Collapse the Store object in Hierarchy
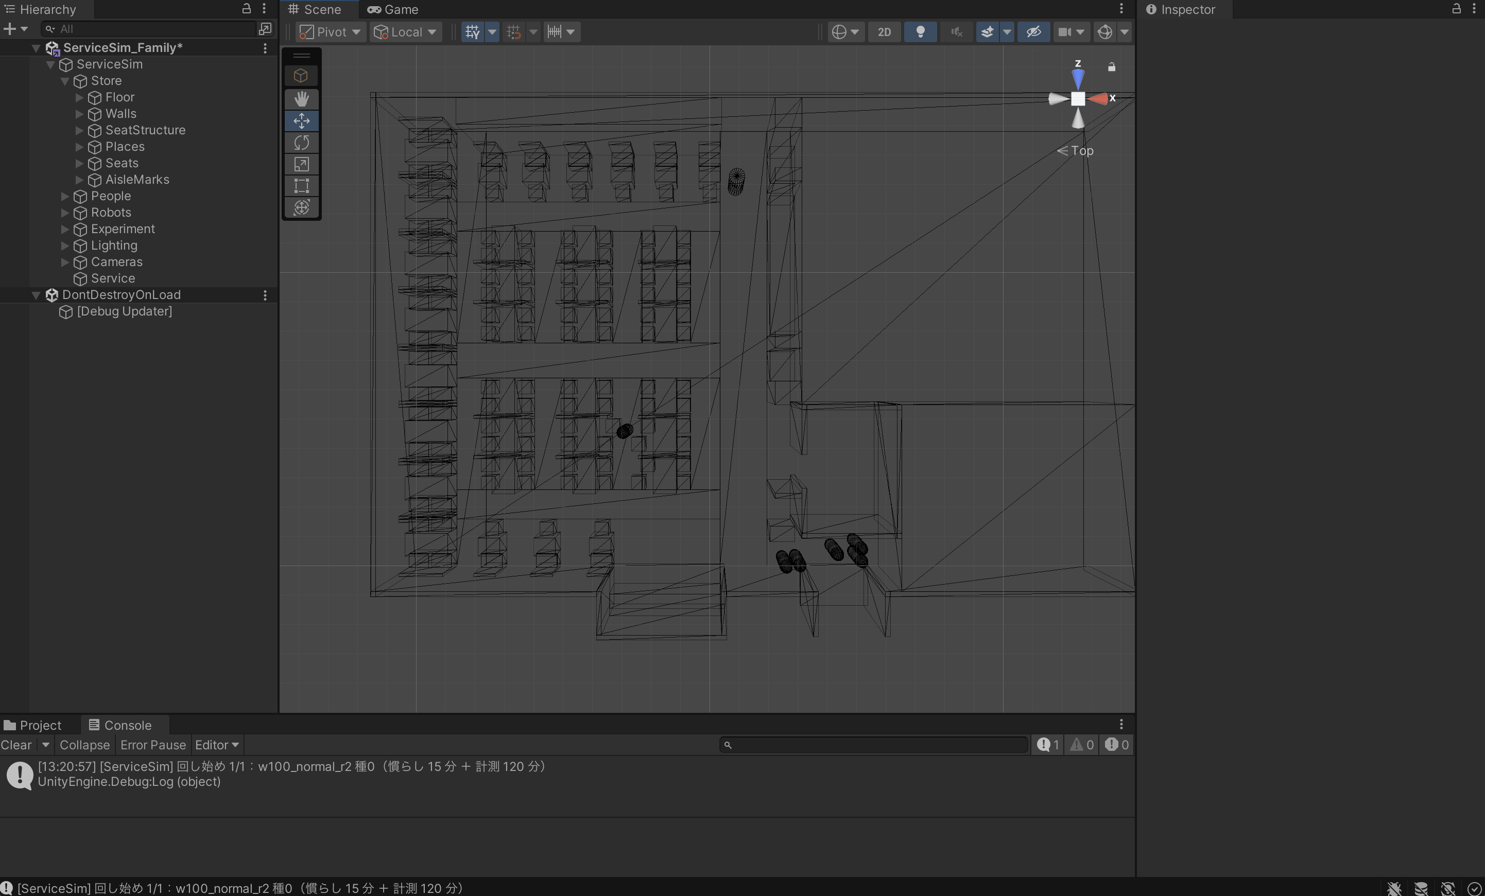This screenshot has height=896, width=1485. pyautogui.click(x=65, y=81)
